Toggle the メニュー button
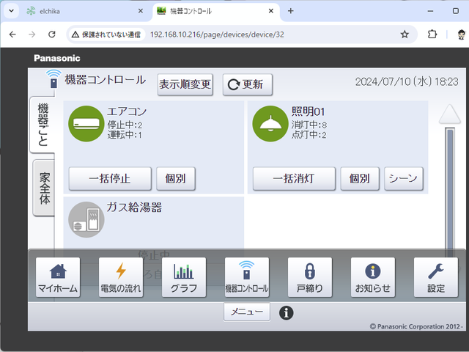This screenshot has width=469, height=352. (247, 312)
